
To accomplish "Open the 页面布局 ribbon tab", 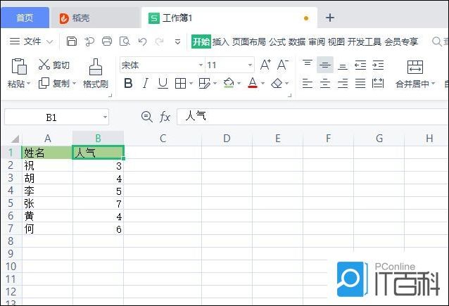I will tap(249, 42).
